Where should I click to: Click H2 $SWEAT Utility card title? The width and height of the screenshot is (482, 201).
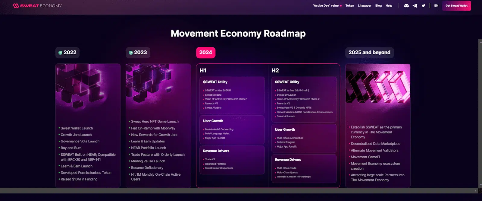[287, 82]
